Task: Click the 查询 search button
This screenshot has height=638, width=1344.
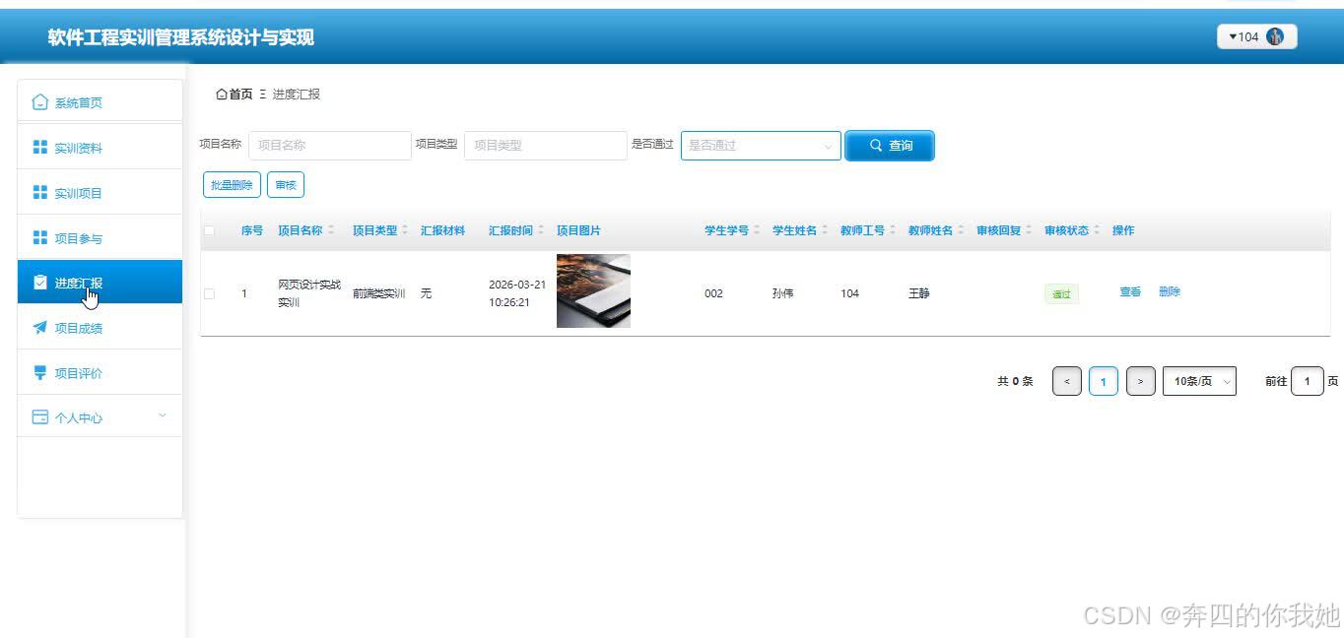Action: coord(890,146)
